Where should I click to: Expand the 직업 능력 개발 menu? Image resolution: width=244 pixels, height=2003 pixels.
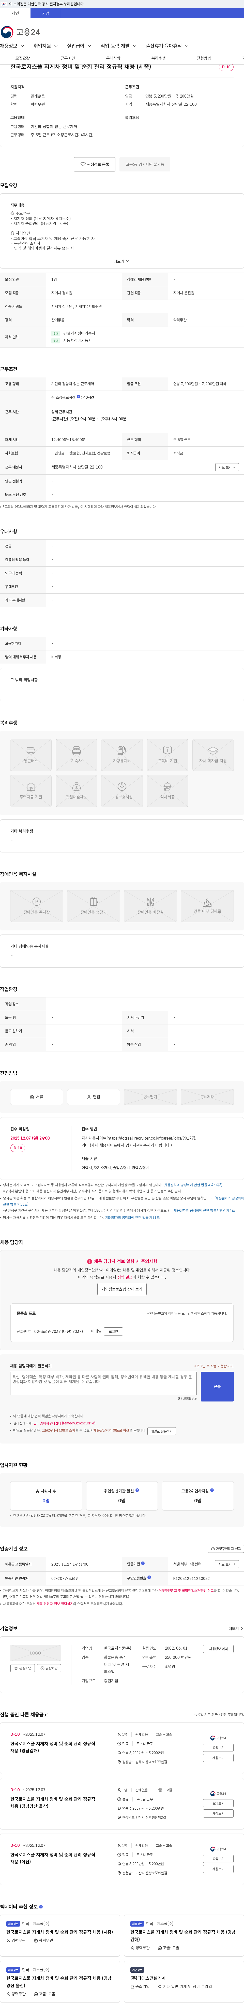click(118, 46)
